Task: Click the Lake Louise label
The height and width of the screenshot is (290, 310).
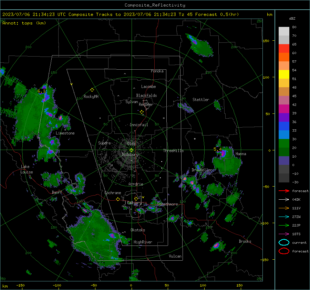Action: point(27,169)
